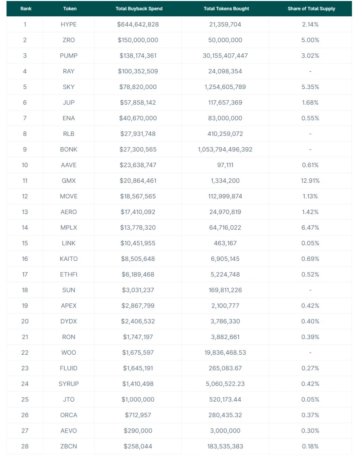Select the ZRO buyback spend $150,000,000

coord(138,40)
